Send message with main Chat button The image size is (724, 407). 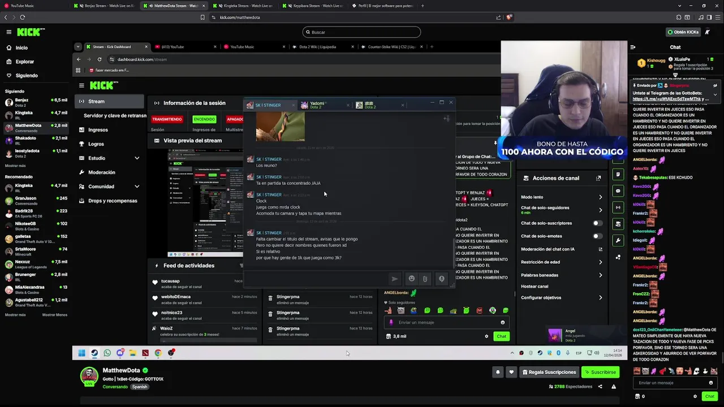point(710,396)
